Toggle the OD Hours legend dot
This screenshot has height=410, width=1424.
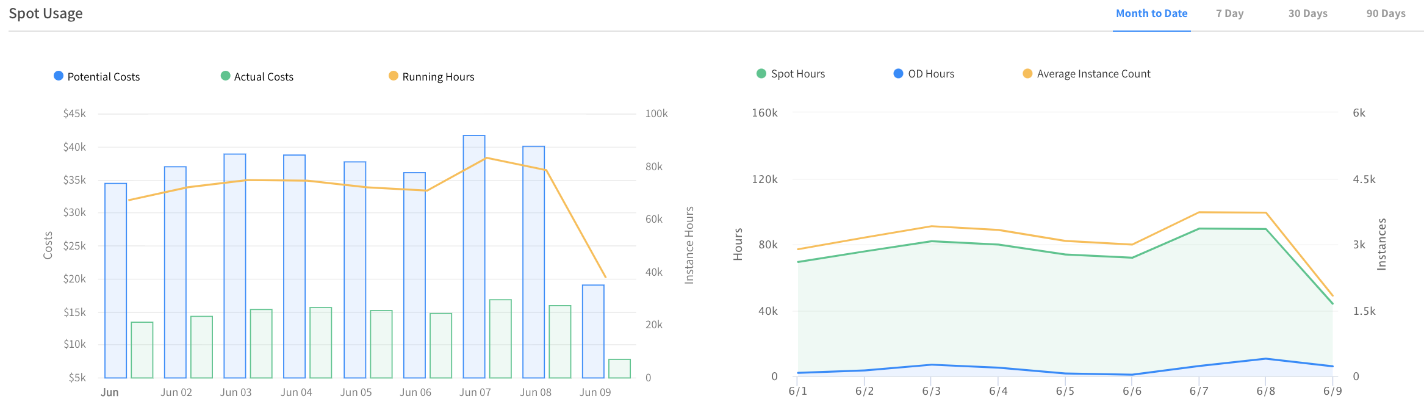coord(898,73)
